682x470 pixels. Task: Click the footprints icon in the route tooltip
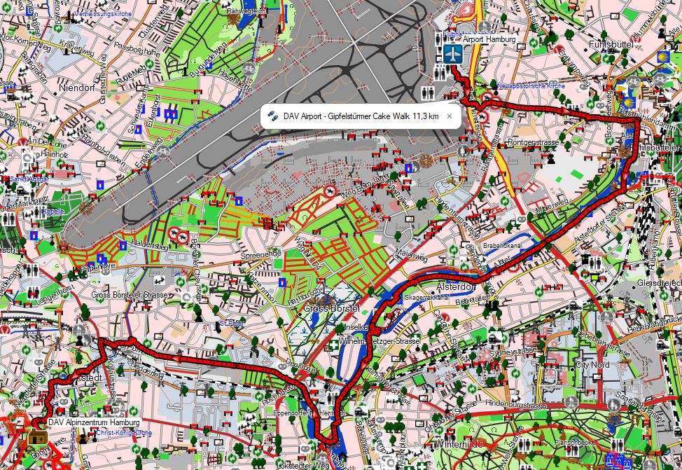point(274,116)
